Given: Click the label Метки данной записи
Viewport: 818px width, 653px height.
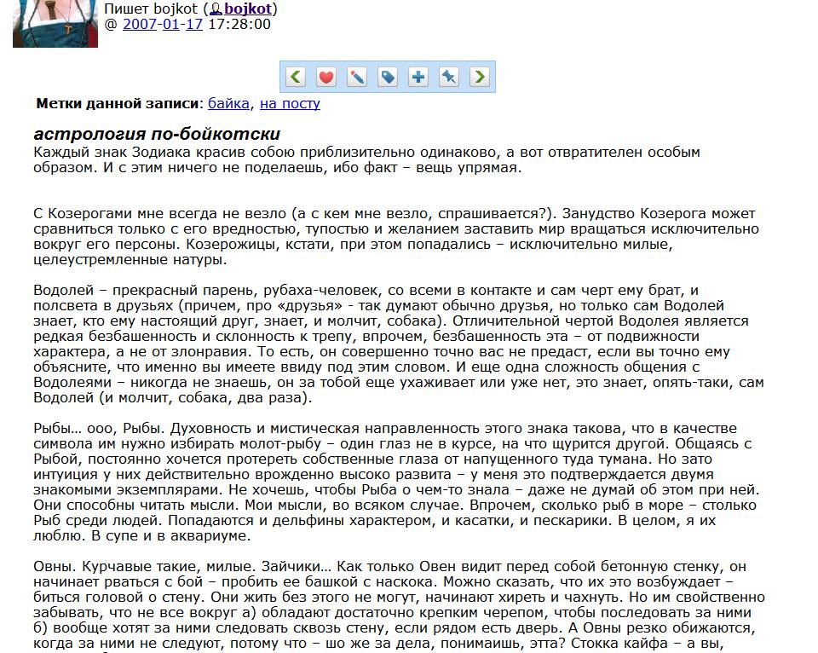Looking at the screenshot, I should pos(118,103).
